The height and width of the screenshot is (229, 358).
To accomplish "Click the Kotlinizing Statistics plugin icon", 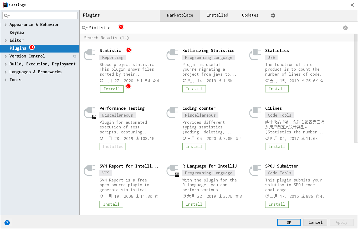I will [172, 55].
